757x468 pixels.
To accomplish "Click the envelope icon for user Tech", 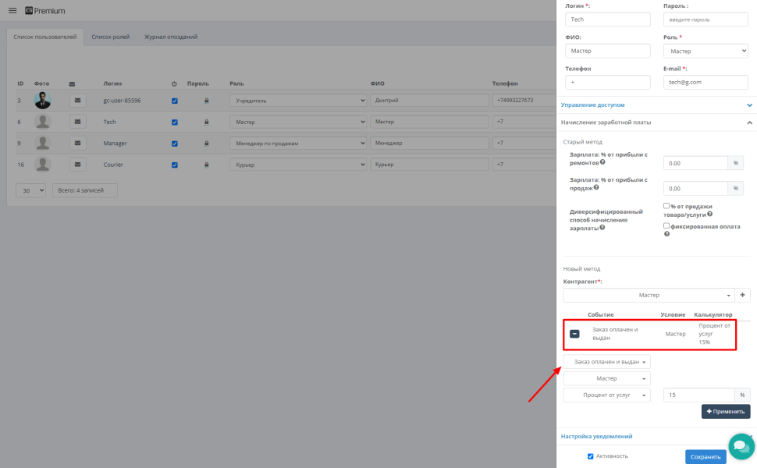I will click(x=78, y=122).
